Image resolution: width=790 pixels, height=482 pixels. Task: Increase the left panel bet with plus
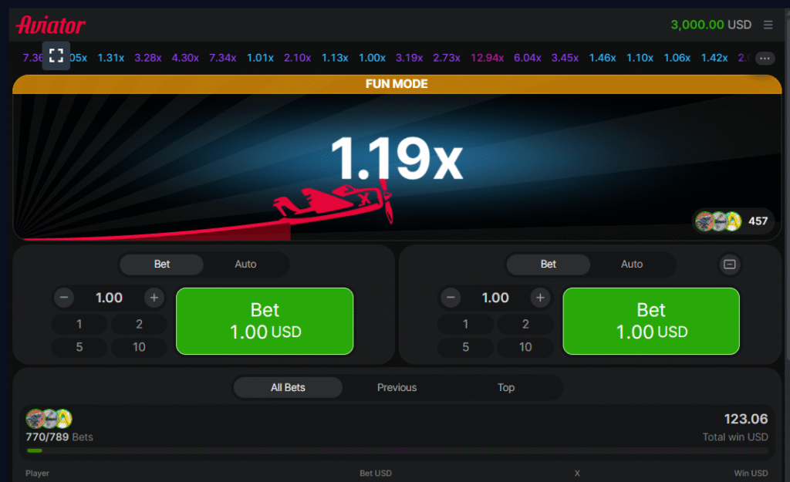[x=154, y=298]
